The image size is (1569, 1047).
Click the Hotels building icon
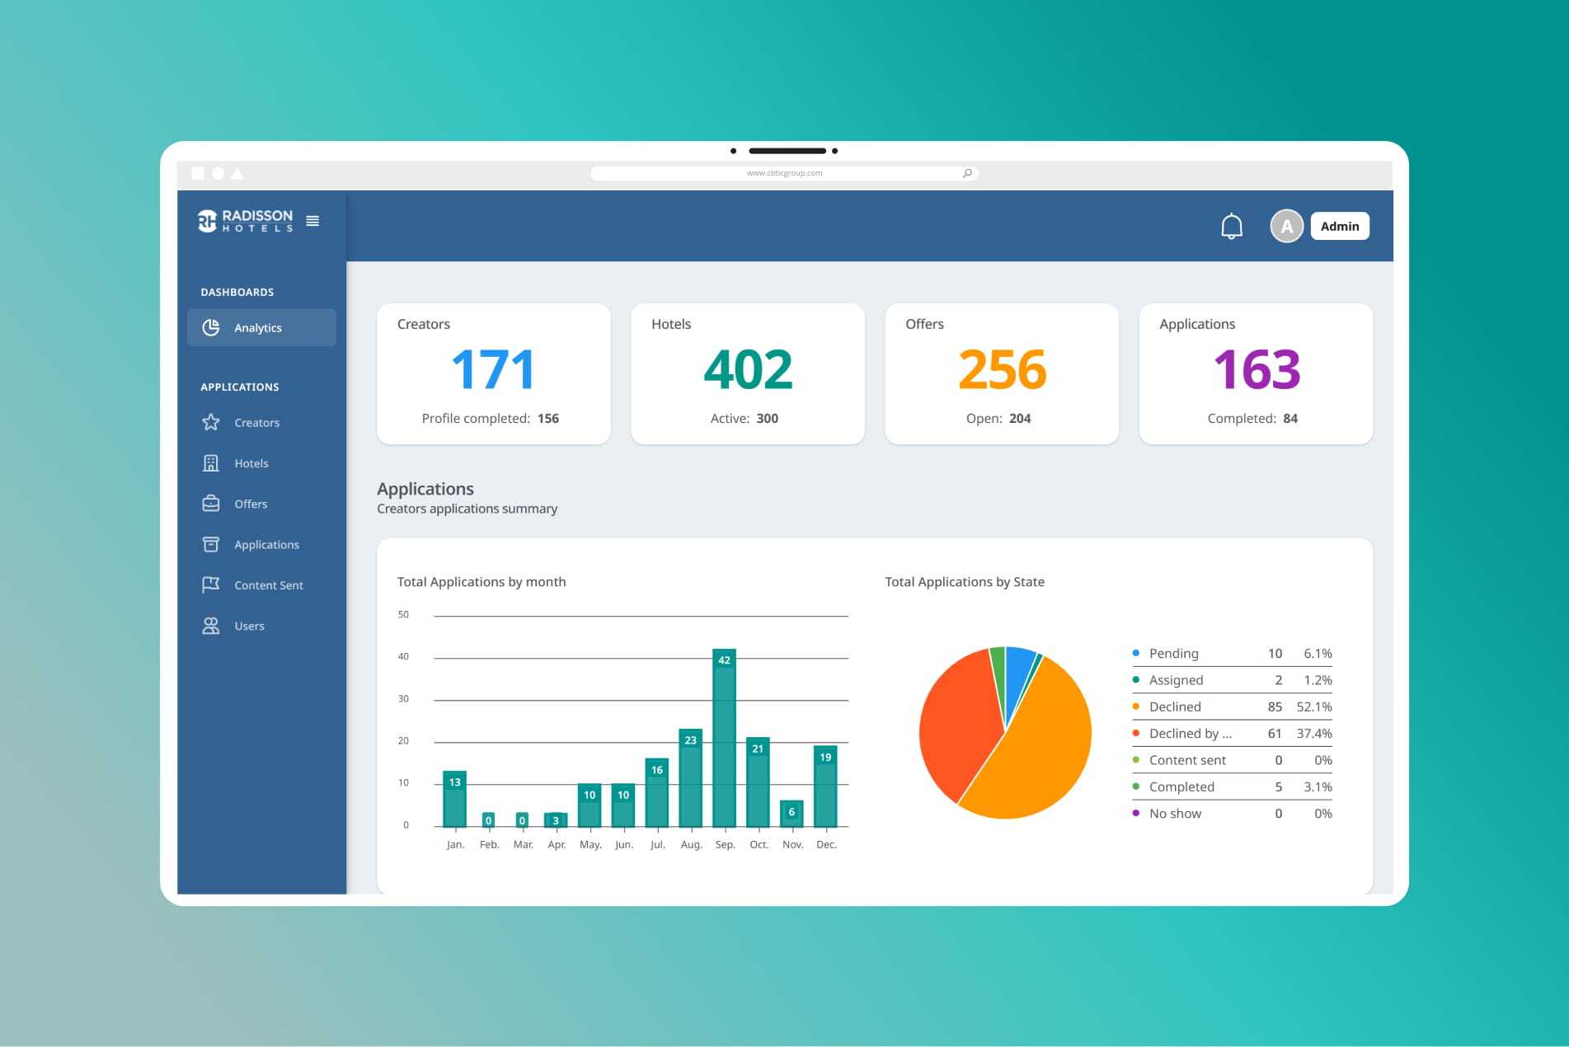click(211, 463)
